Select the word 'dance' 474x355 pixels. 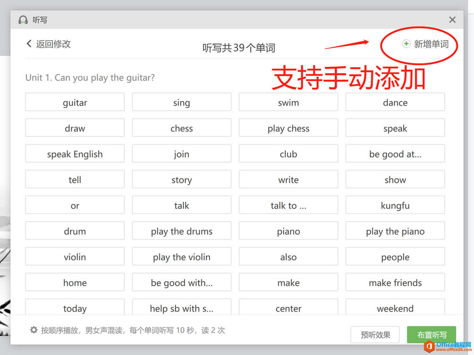coord(395,102)
